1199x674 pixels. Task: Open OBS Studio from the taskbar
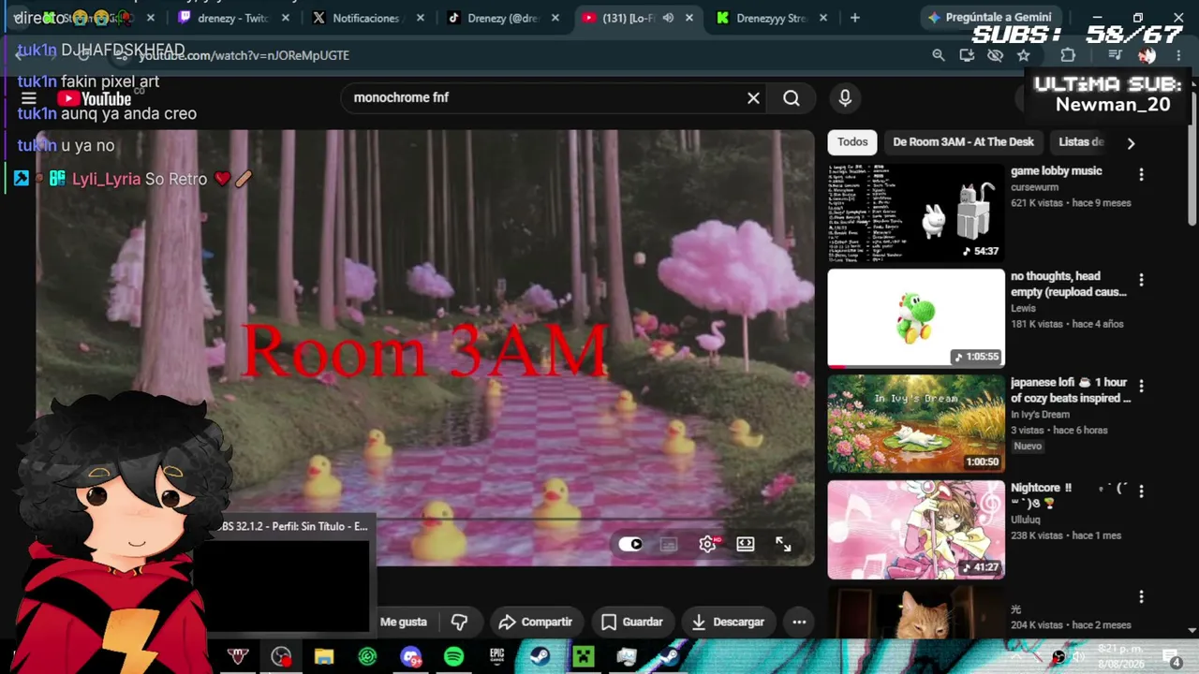click(x=280, y=657)
